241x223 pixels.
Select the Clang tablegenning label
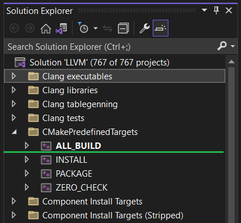point(80,104)
